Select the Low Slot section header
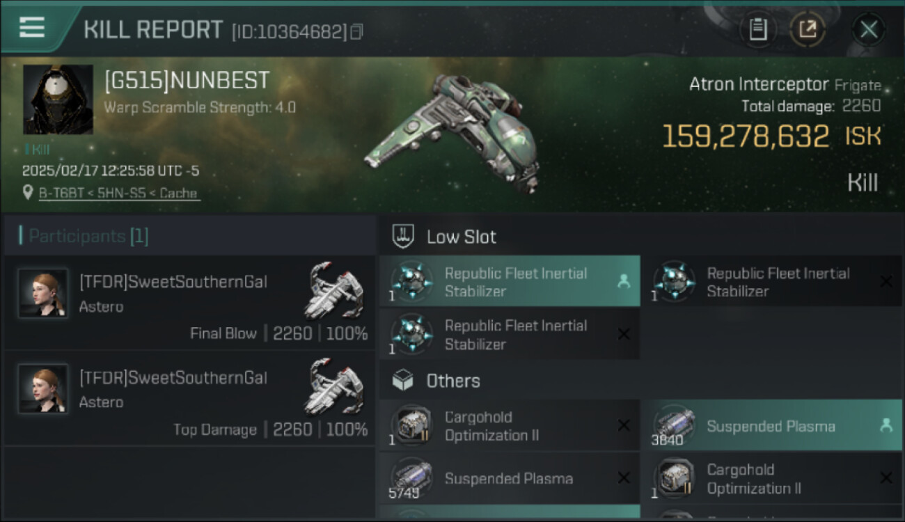The width and height of the screenshot is (905, 522). click(x=461, y=237)
